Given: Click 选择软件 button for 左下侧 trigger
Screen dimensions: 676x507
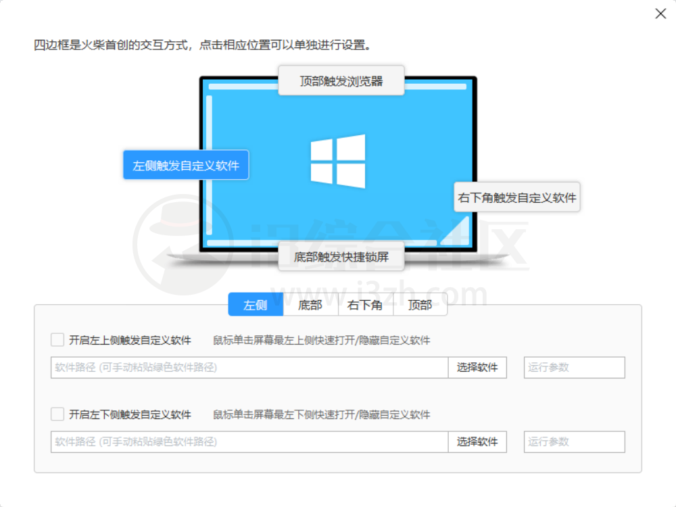Looking at the screenshot, I should click(x=477, y=442).
